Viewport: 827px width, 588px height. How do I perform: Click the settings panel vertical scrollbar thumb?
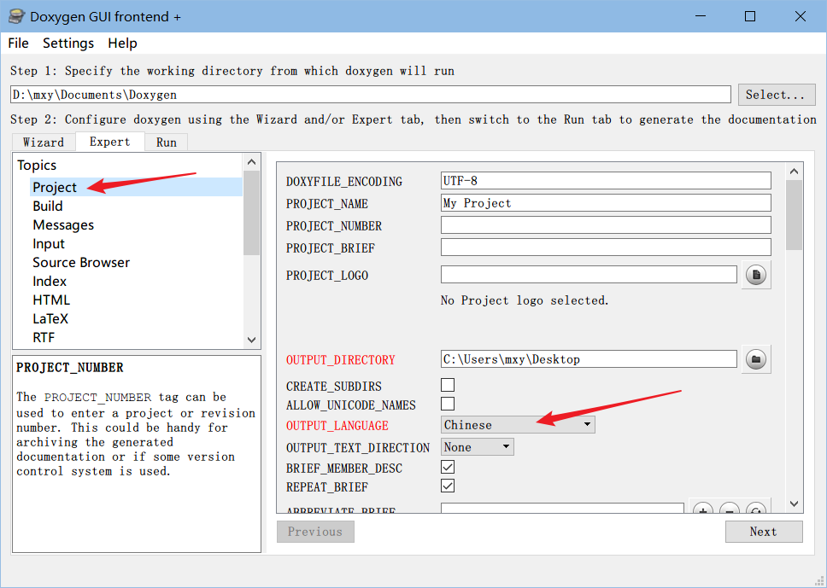click(794, 215)
